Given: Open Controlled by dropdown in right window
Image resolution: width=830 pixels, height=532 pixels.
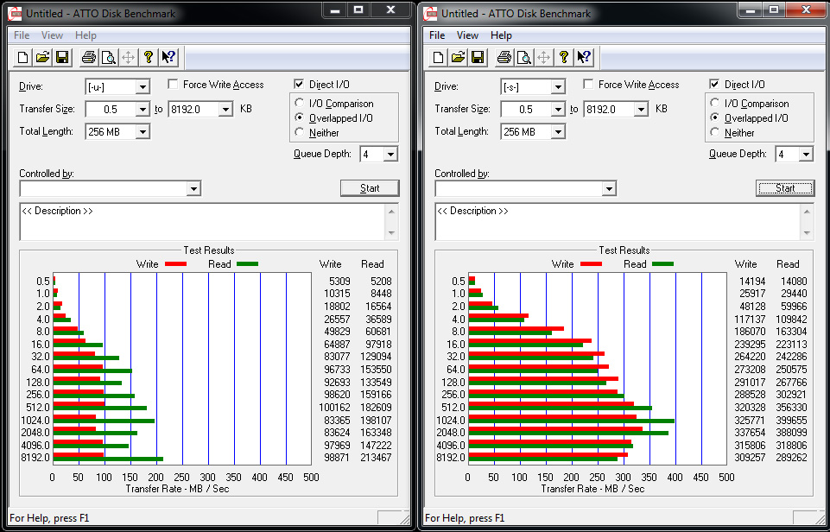Looking at the screenshot, I should click(609, 188).
